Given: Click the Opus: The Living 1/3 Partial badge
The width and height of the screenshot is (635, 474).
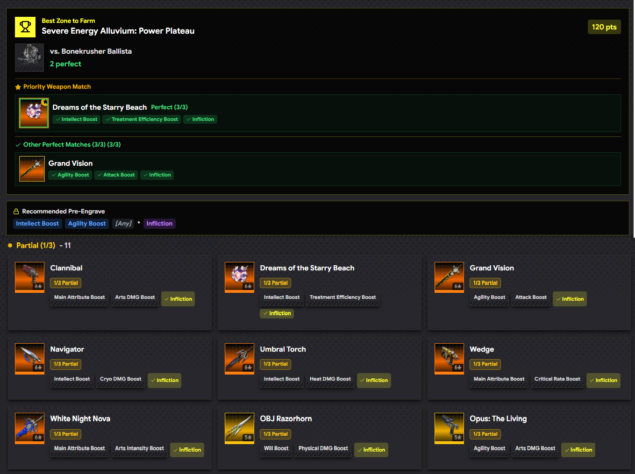Looking at the screenshot, I should [485, 434].
